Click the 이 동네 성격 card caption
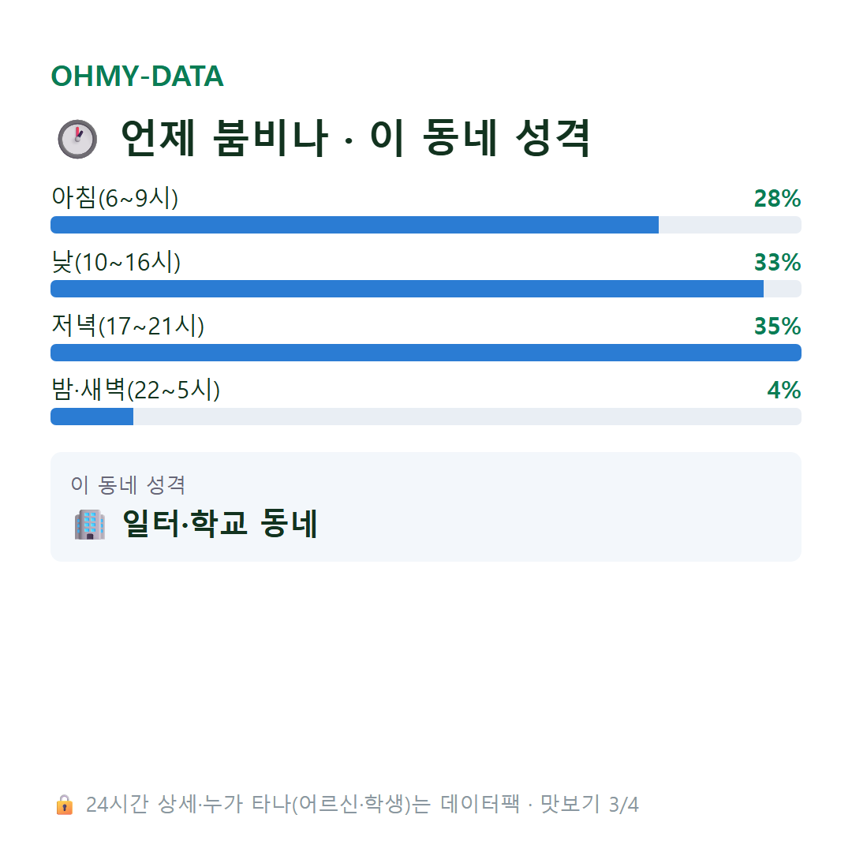 [x=129, y=484]
